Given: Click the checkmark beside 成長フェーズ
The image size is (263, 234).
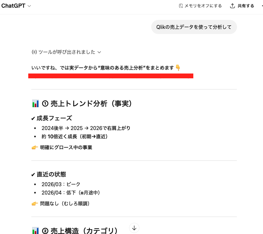Looking at the screenshot, I should (33, 118).
